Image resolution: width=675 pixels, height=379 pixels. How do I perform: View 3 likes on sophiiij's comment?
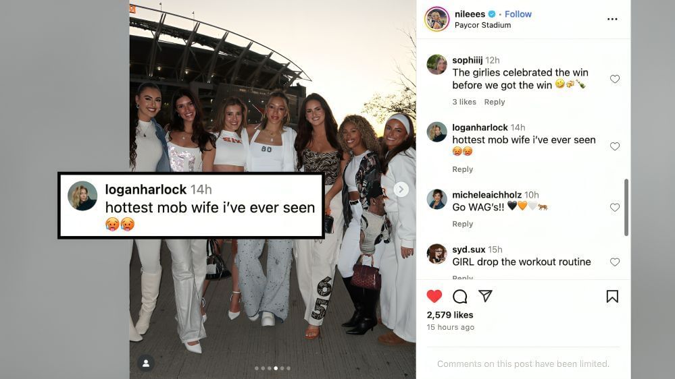pyautogui.click(x=464, y=102)
